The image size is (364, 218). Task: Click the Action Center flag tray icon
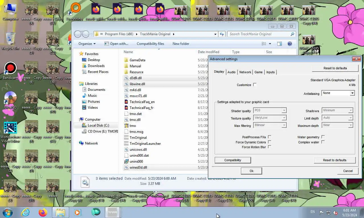321,212
